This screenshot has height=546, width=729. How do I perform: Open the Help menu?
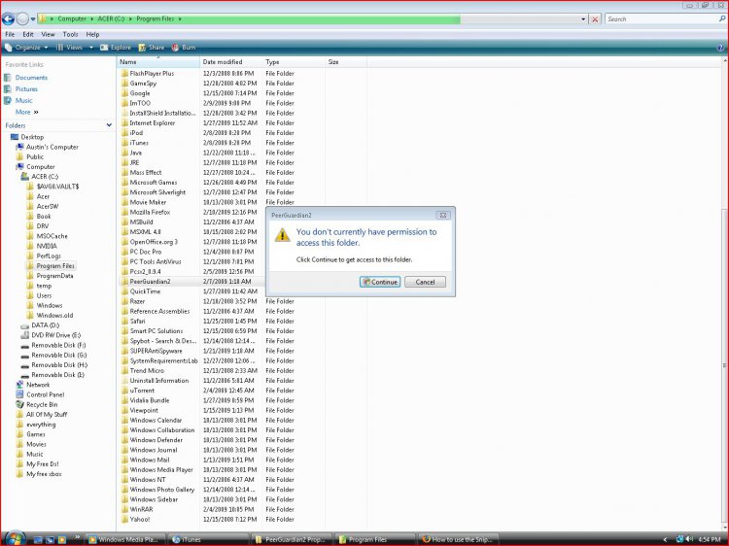[x=92, y=34]
